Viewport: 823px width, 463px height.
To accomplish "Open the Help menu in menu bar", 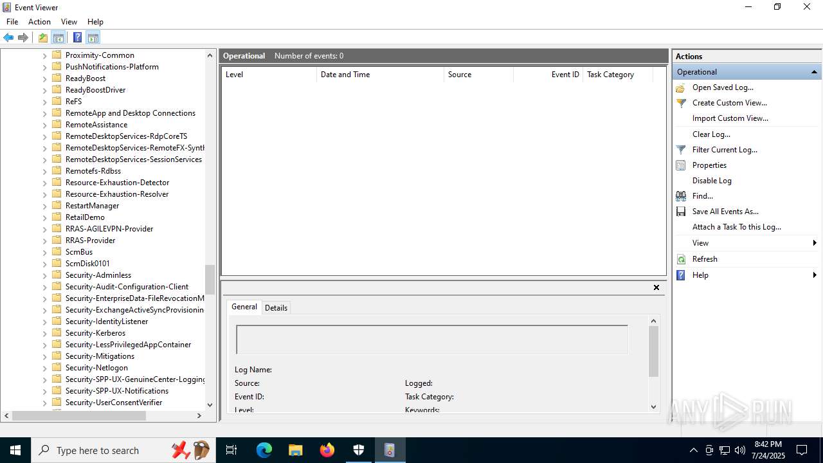I will [x=95, y=22].
